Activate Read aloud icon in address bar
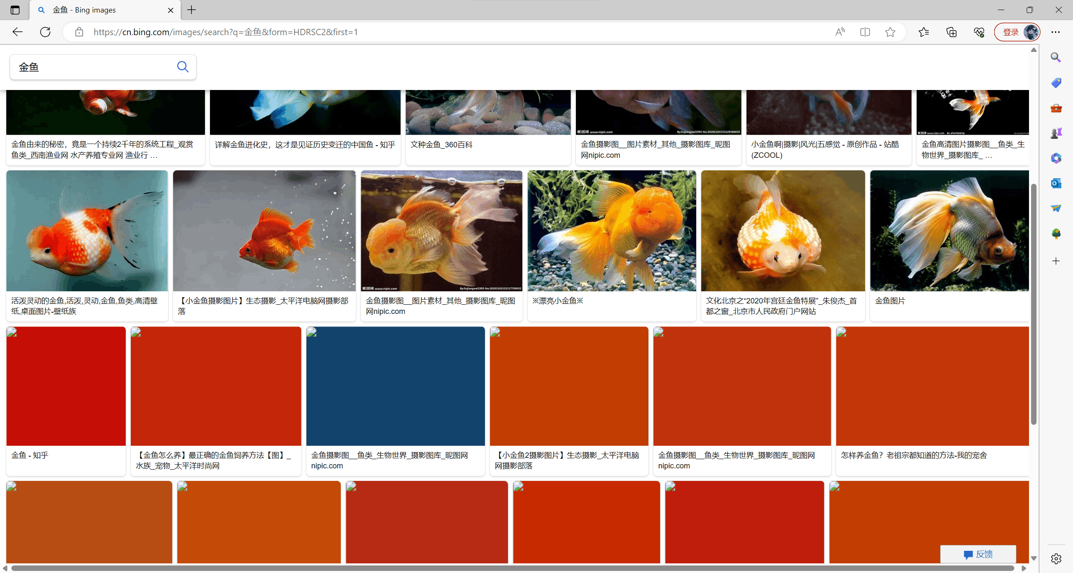Image resolution: width=1073 pixels, height=573 pixels. [x=840, y=32]
